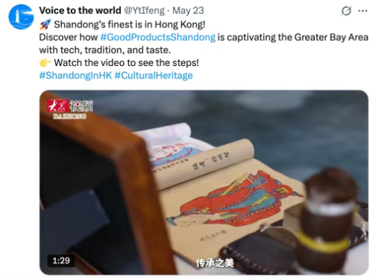This screenshot has width=376, height=280.
Task: Open the Voice to the world profile avatar
Action: point(21,17)
